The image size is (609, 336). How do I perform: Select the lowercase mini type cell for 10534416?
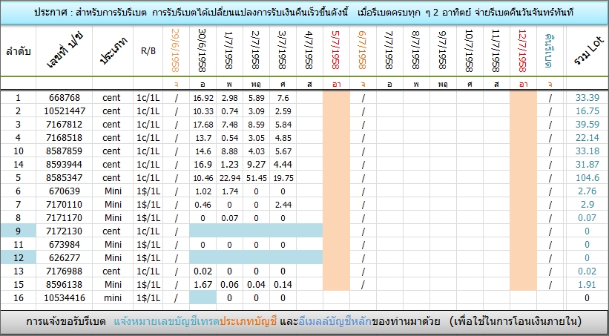pos(113,298)
